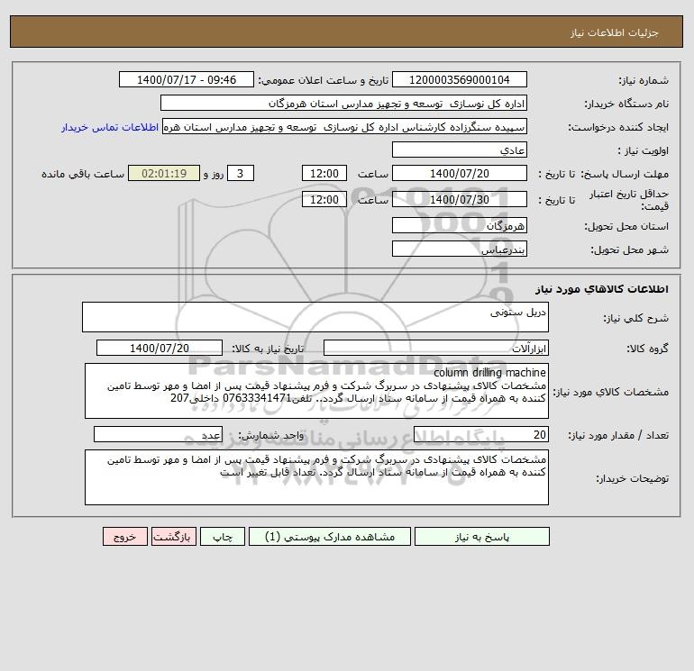Click the ساعت باقی مانده label

(83, 174)
